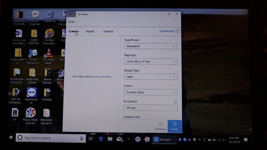Click the HP Smart taskbar button
Image resolution: width=267 pixels, height=150 pixels.
pyautogui.click(x=164, y=140)
